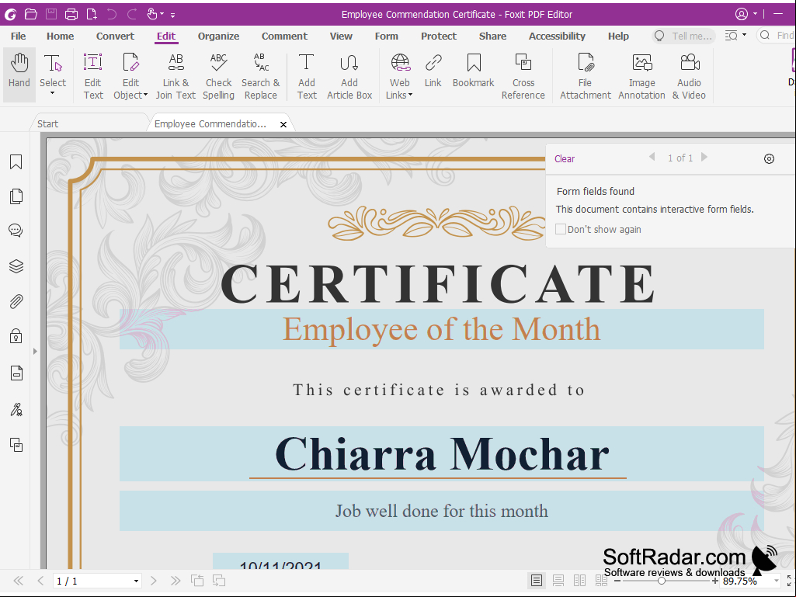Choose the Add Text tool
The width and height of the screenshot is (796, 597).
307,75
